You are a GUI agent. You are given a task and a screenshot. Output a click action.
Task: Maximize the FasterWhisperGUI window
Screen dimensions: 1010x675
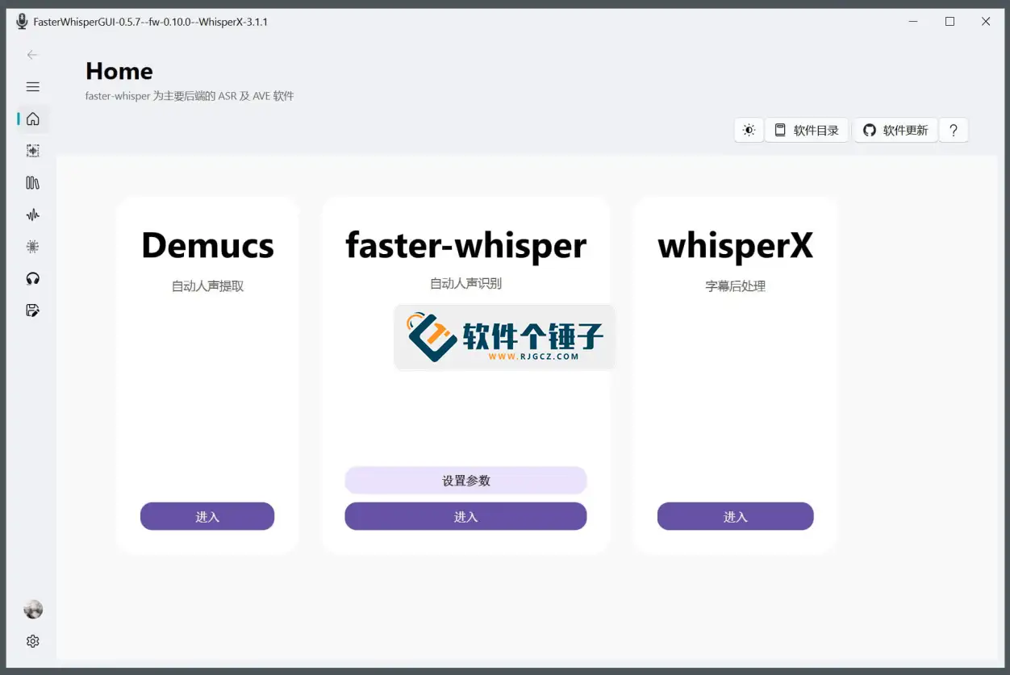(949, 22)
